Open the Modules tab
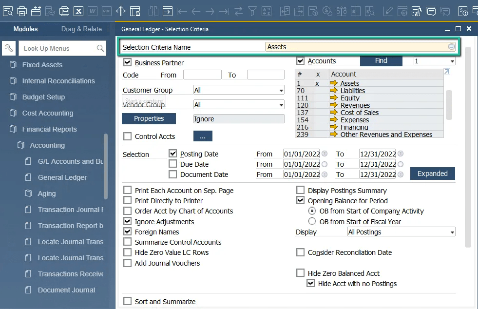The height and width of the screenshot is (309, 478). coord(25,29)
